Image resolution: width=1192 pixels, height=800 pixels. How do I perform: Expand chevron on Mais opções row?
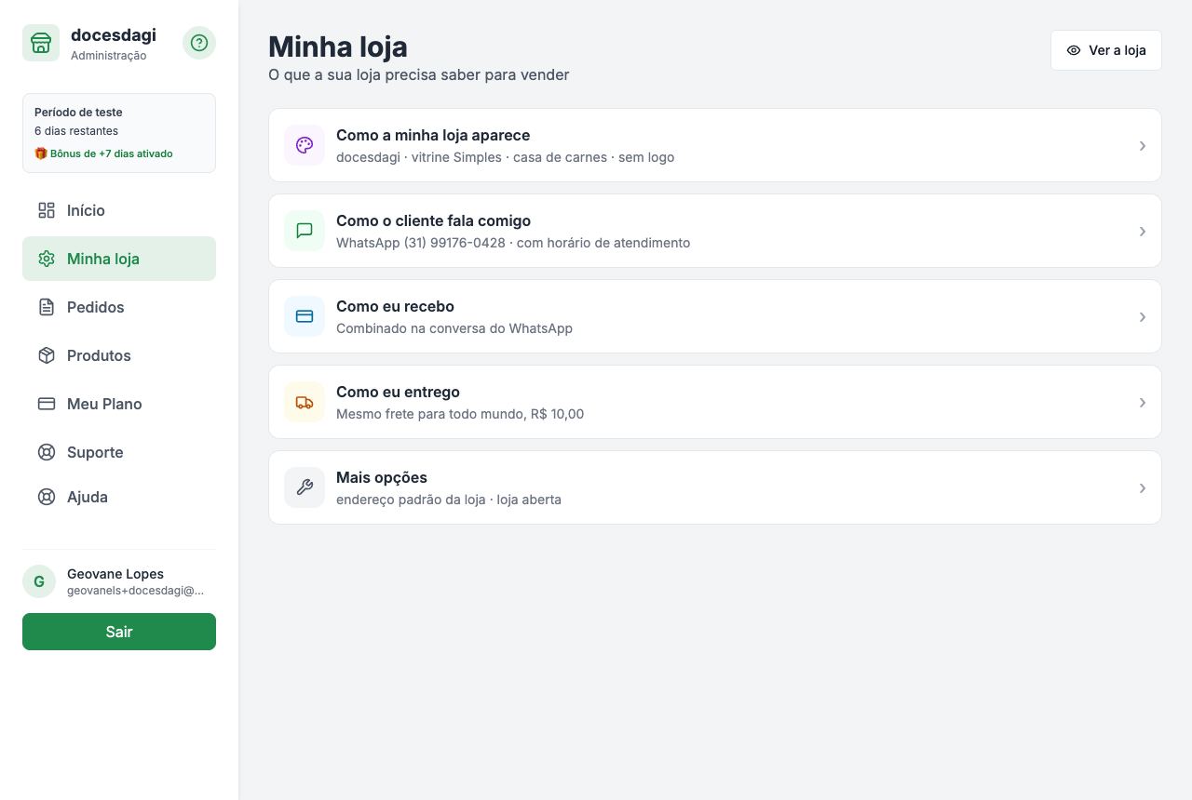click(1143, 487)
